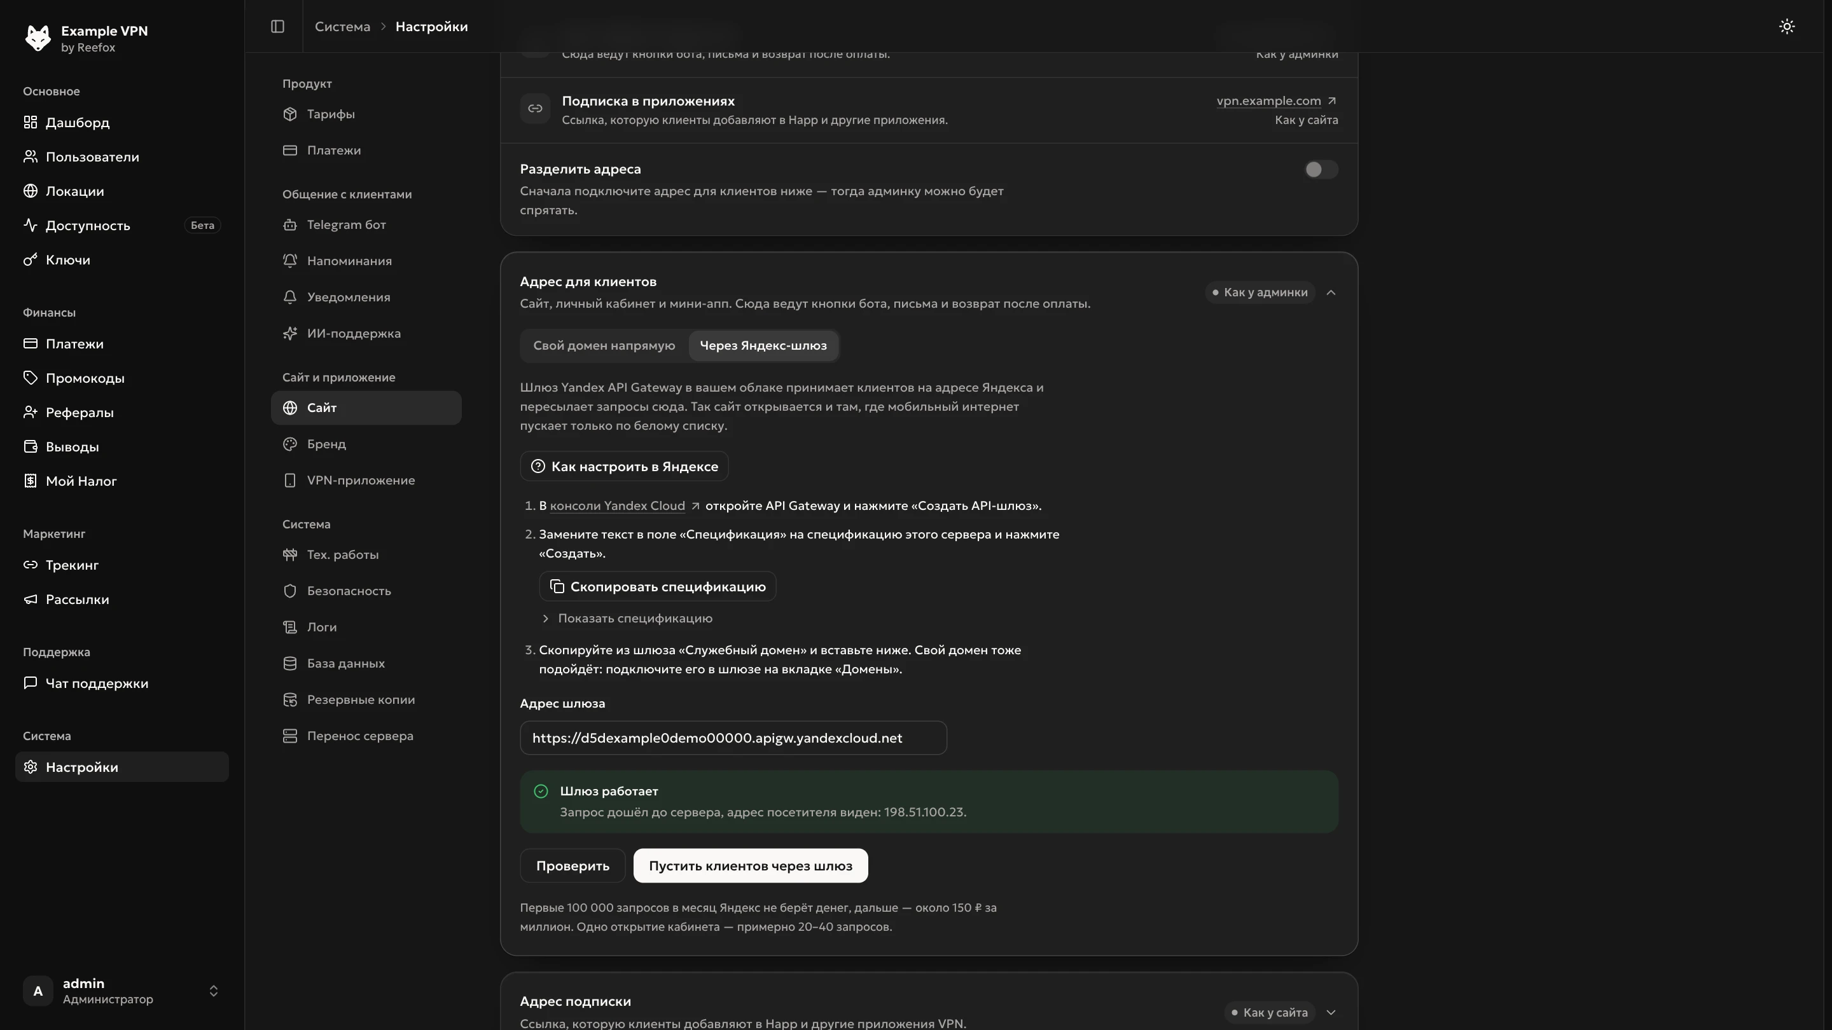Select the Свой домен напрямую tab
The width and height of the screenshot is (1832, 1030).
[x=604, y=345]
